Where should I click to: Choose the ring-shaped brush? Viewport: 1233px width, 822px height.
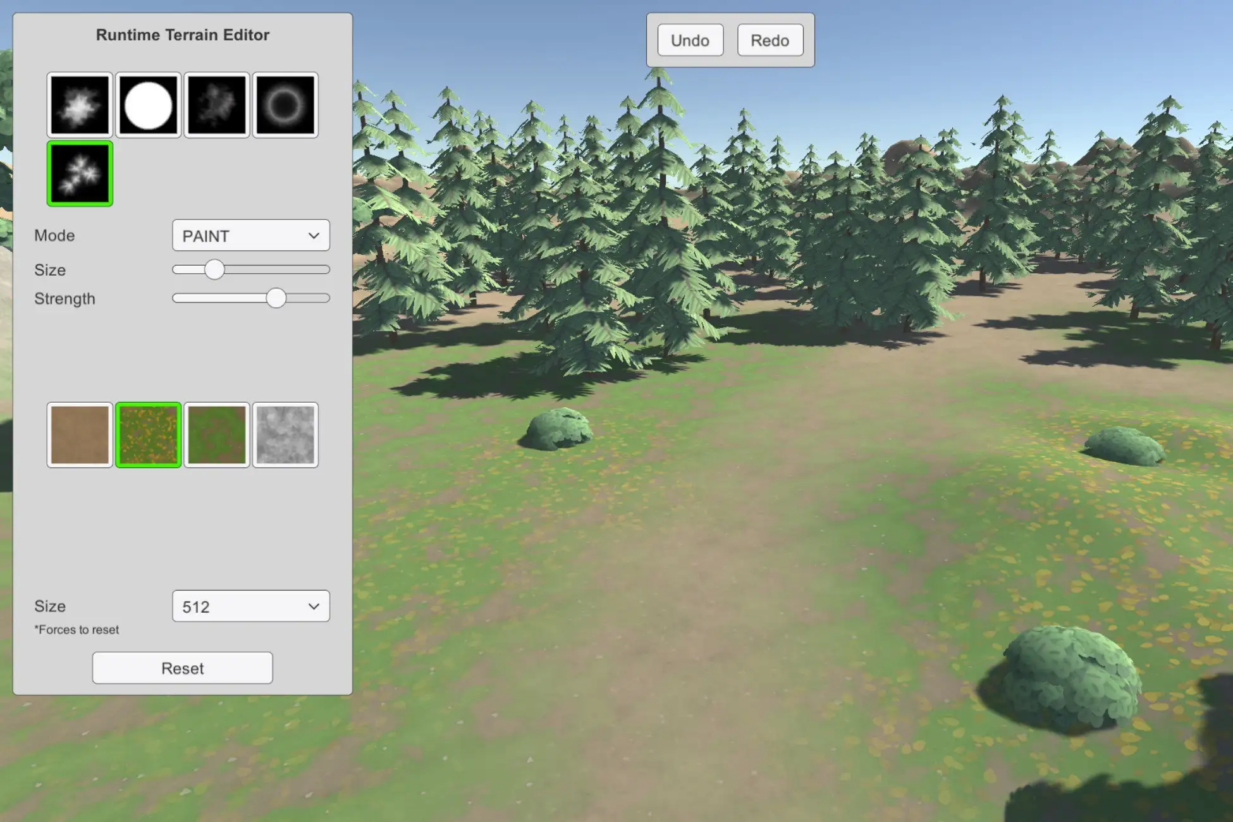[x=285, y=105]
